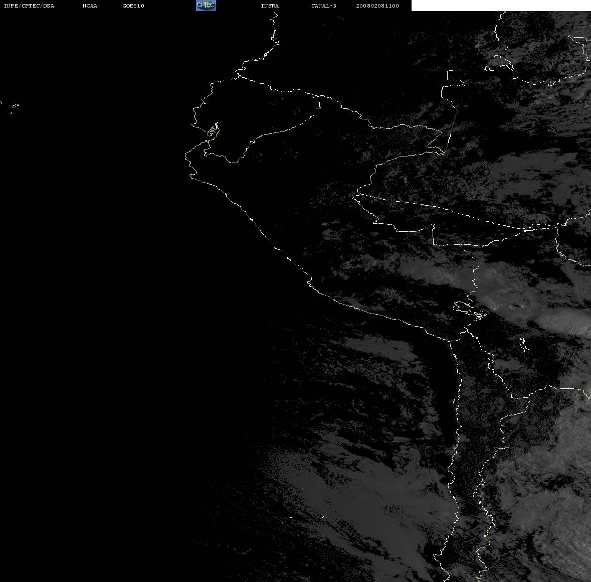The width and height of the screenshot is (591, 582).
Task: Select the INPE/CPTEC/DSA header text
Action: pos(29,6)
